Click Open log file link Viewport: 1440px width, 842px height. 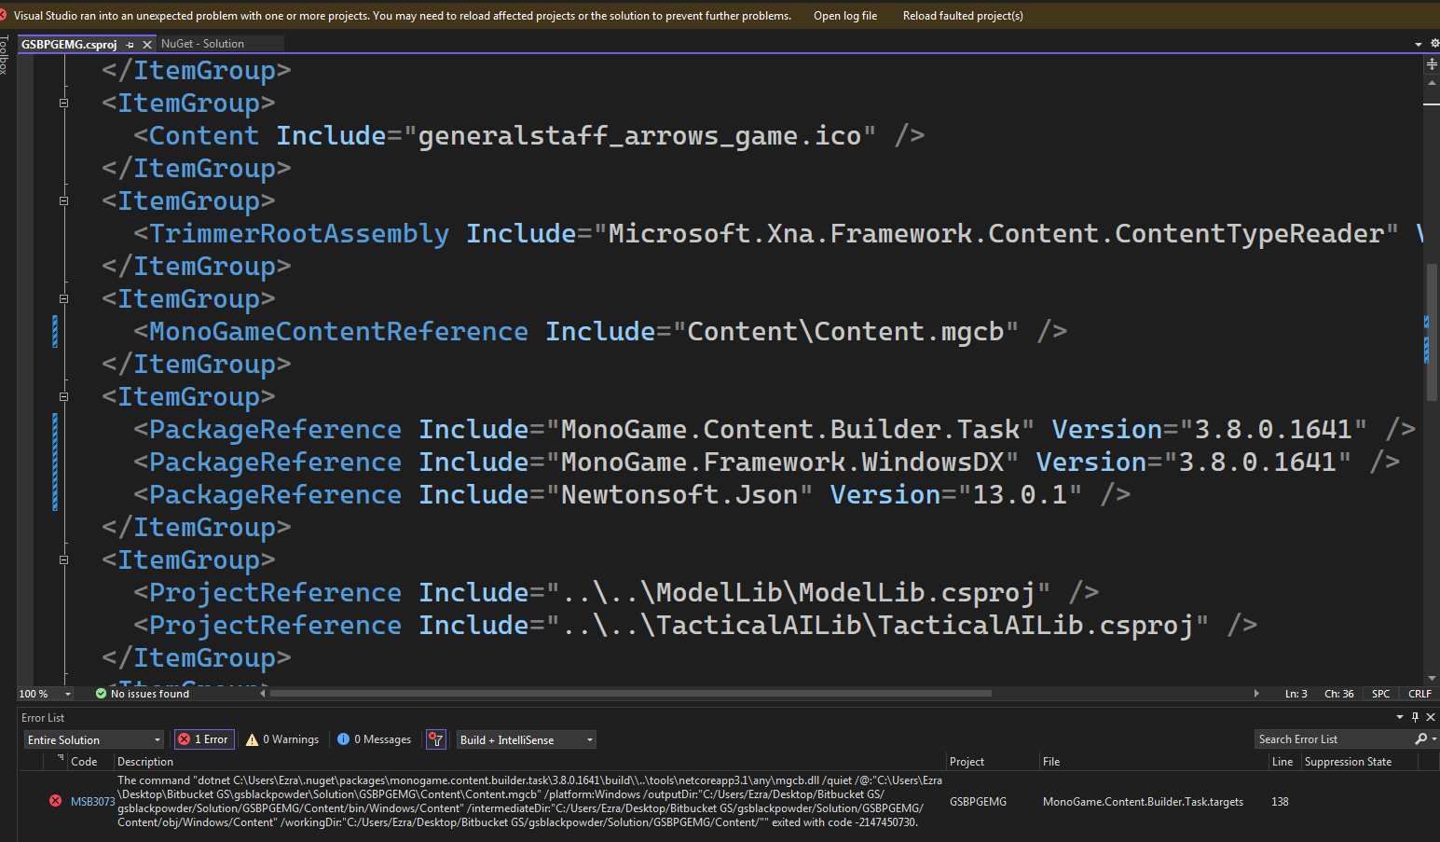(845, 16)
